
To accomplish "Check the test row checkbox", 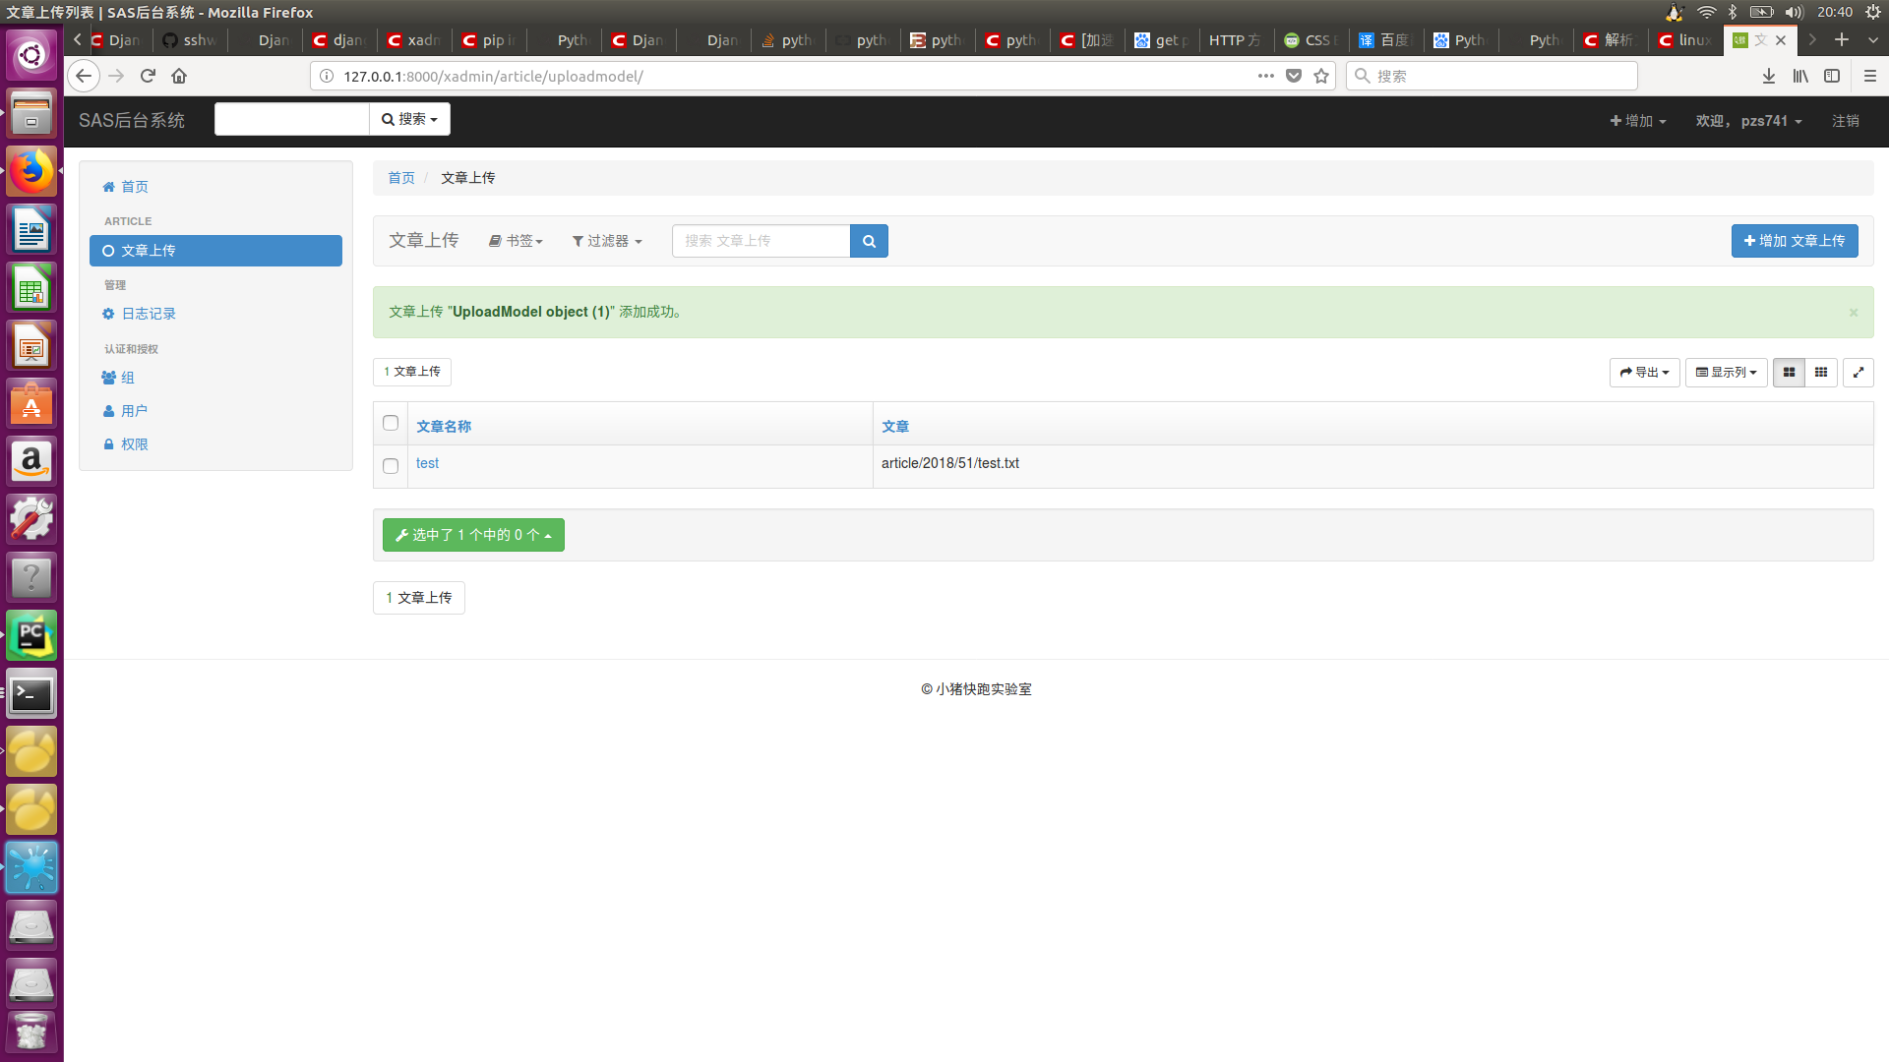I will tap(391, 466).
